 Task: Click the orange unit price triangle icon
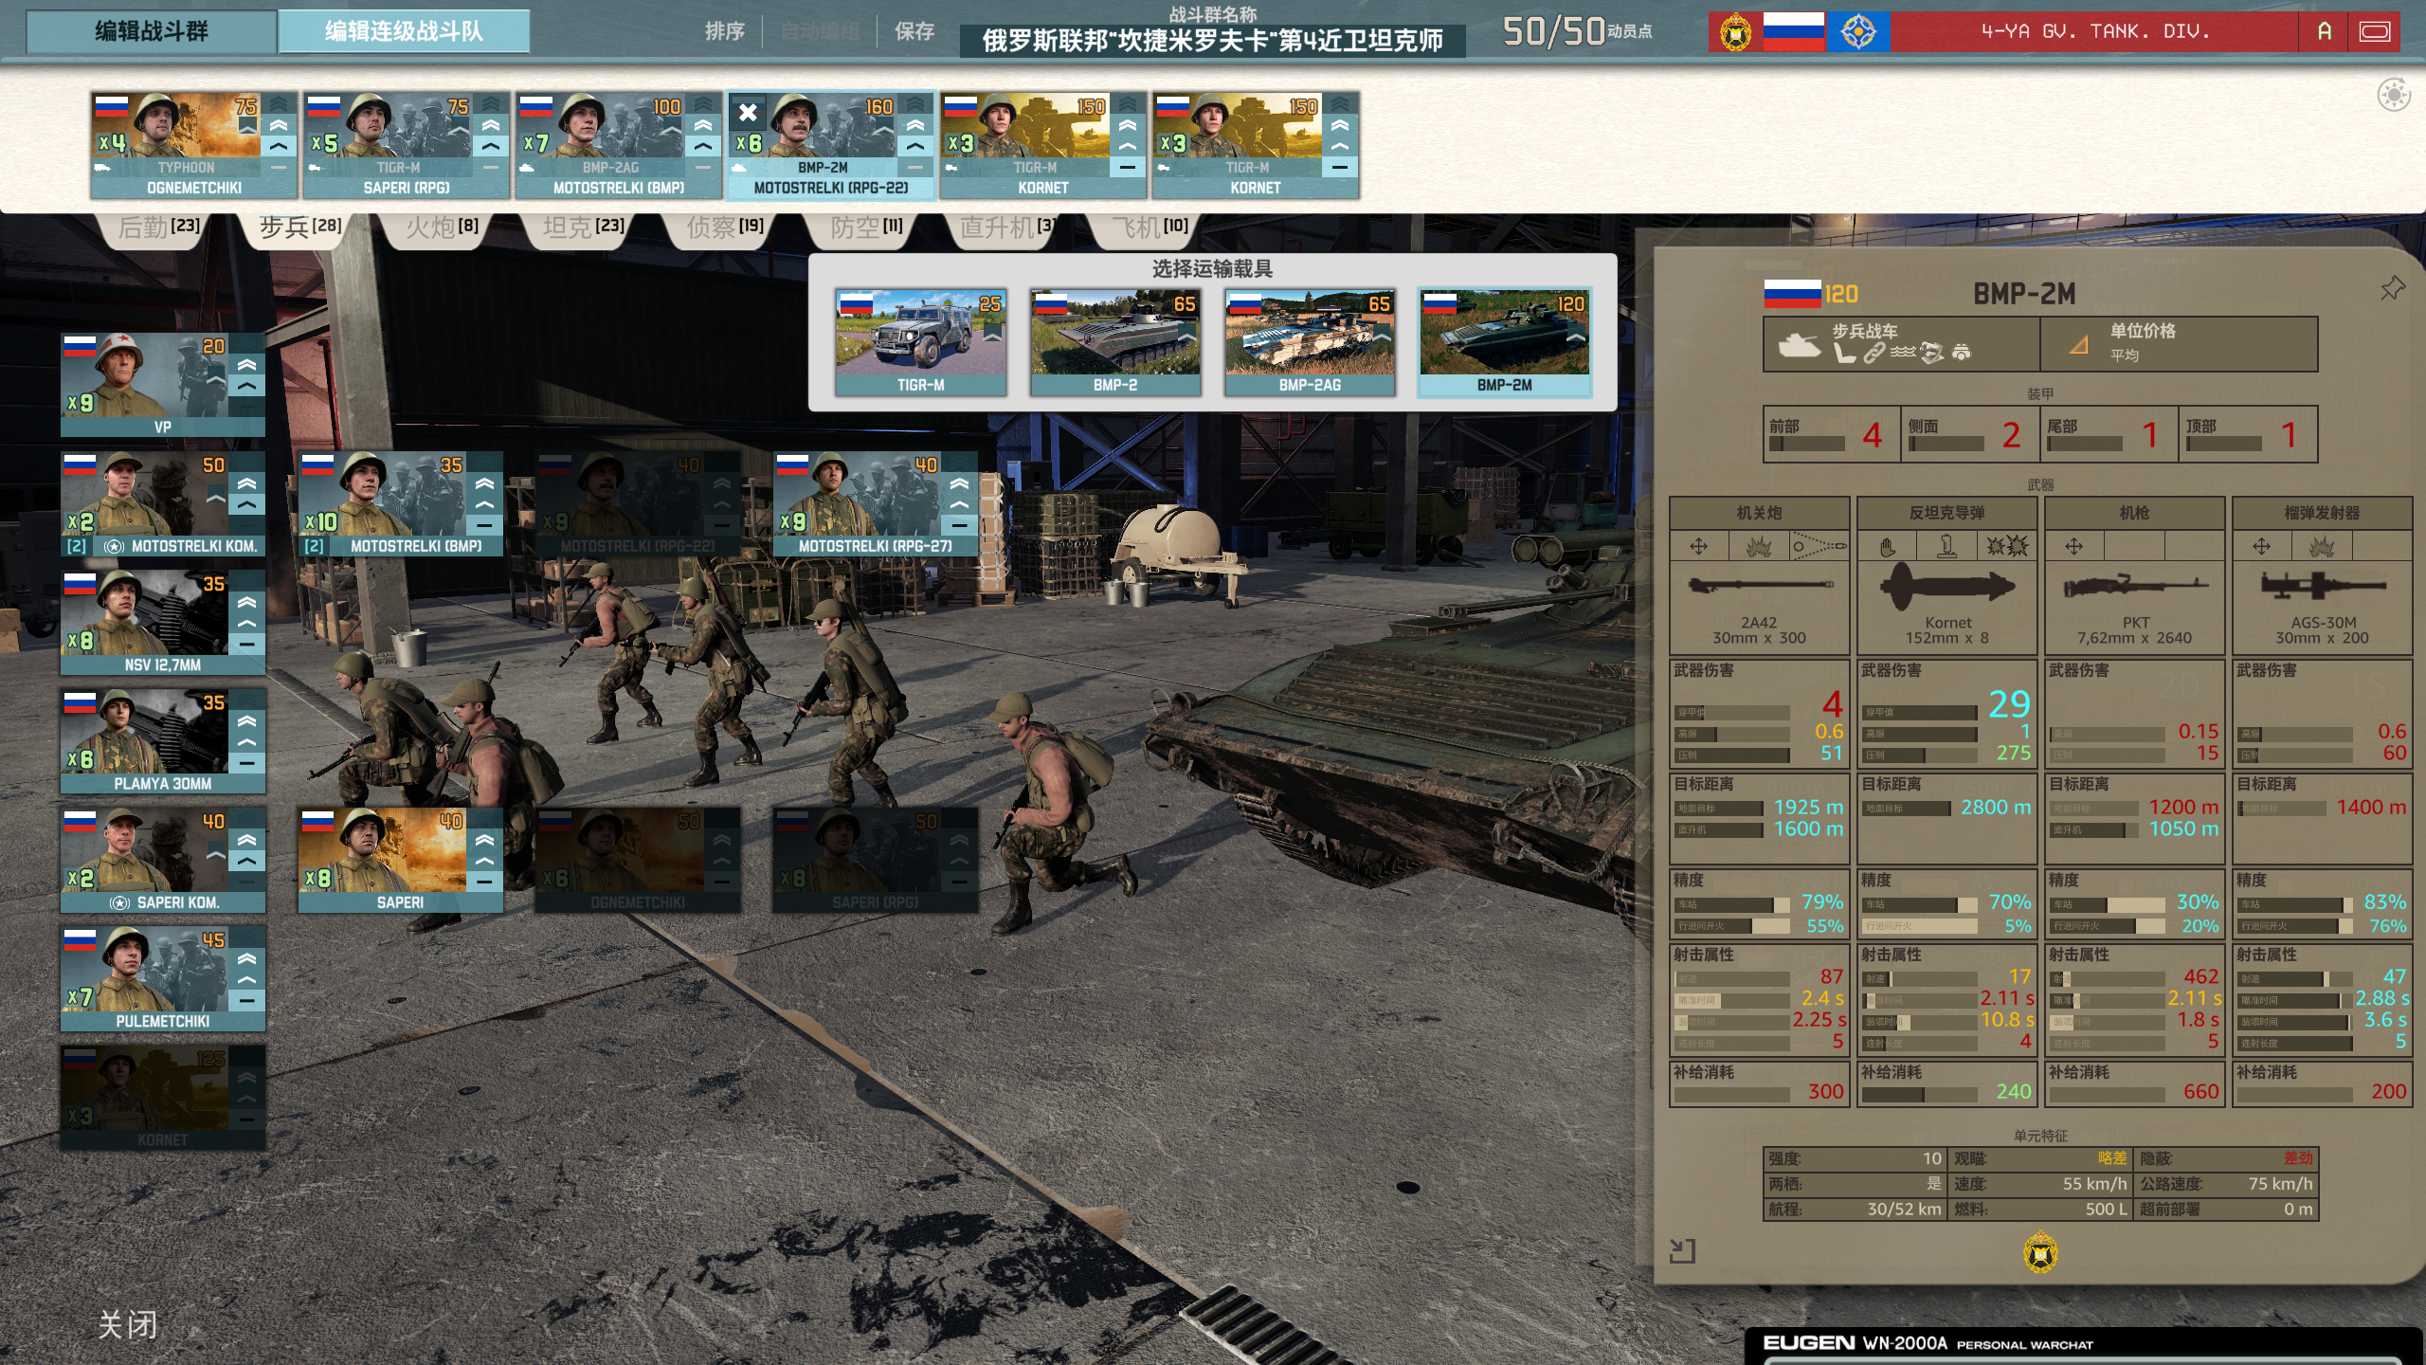click(x=2079, y=345)
